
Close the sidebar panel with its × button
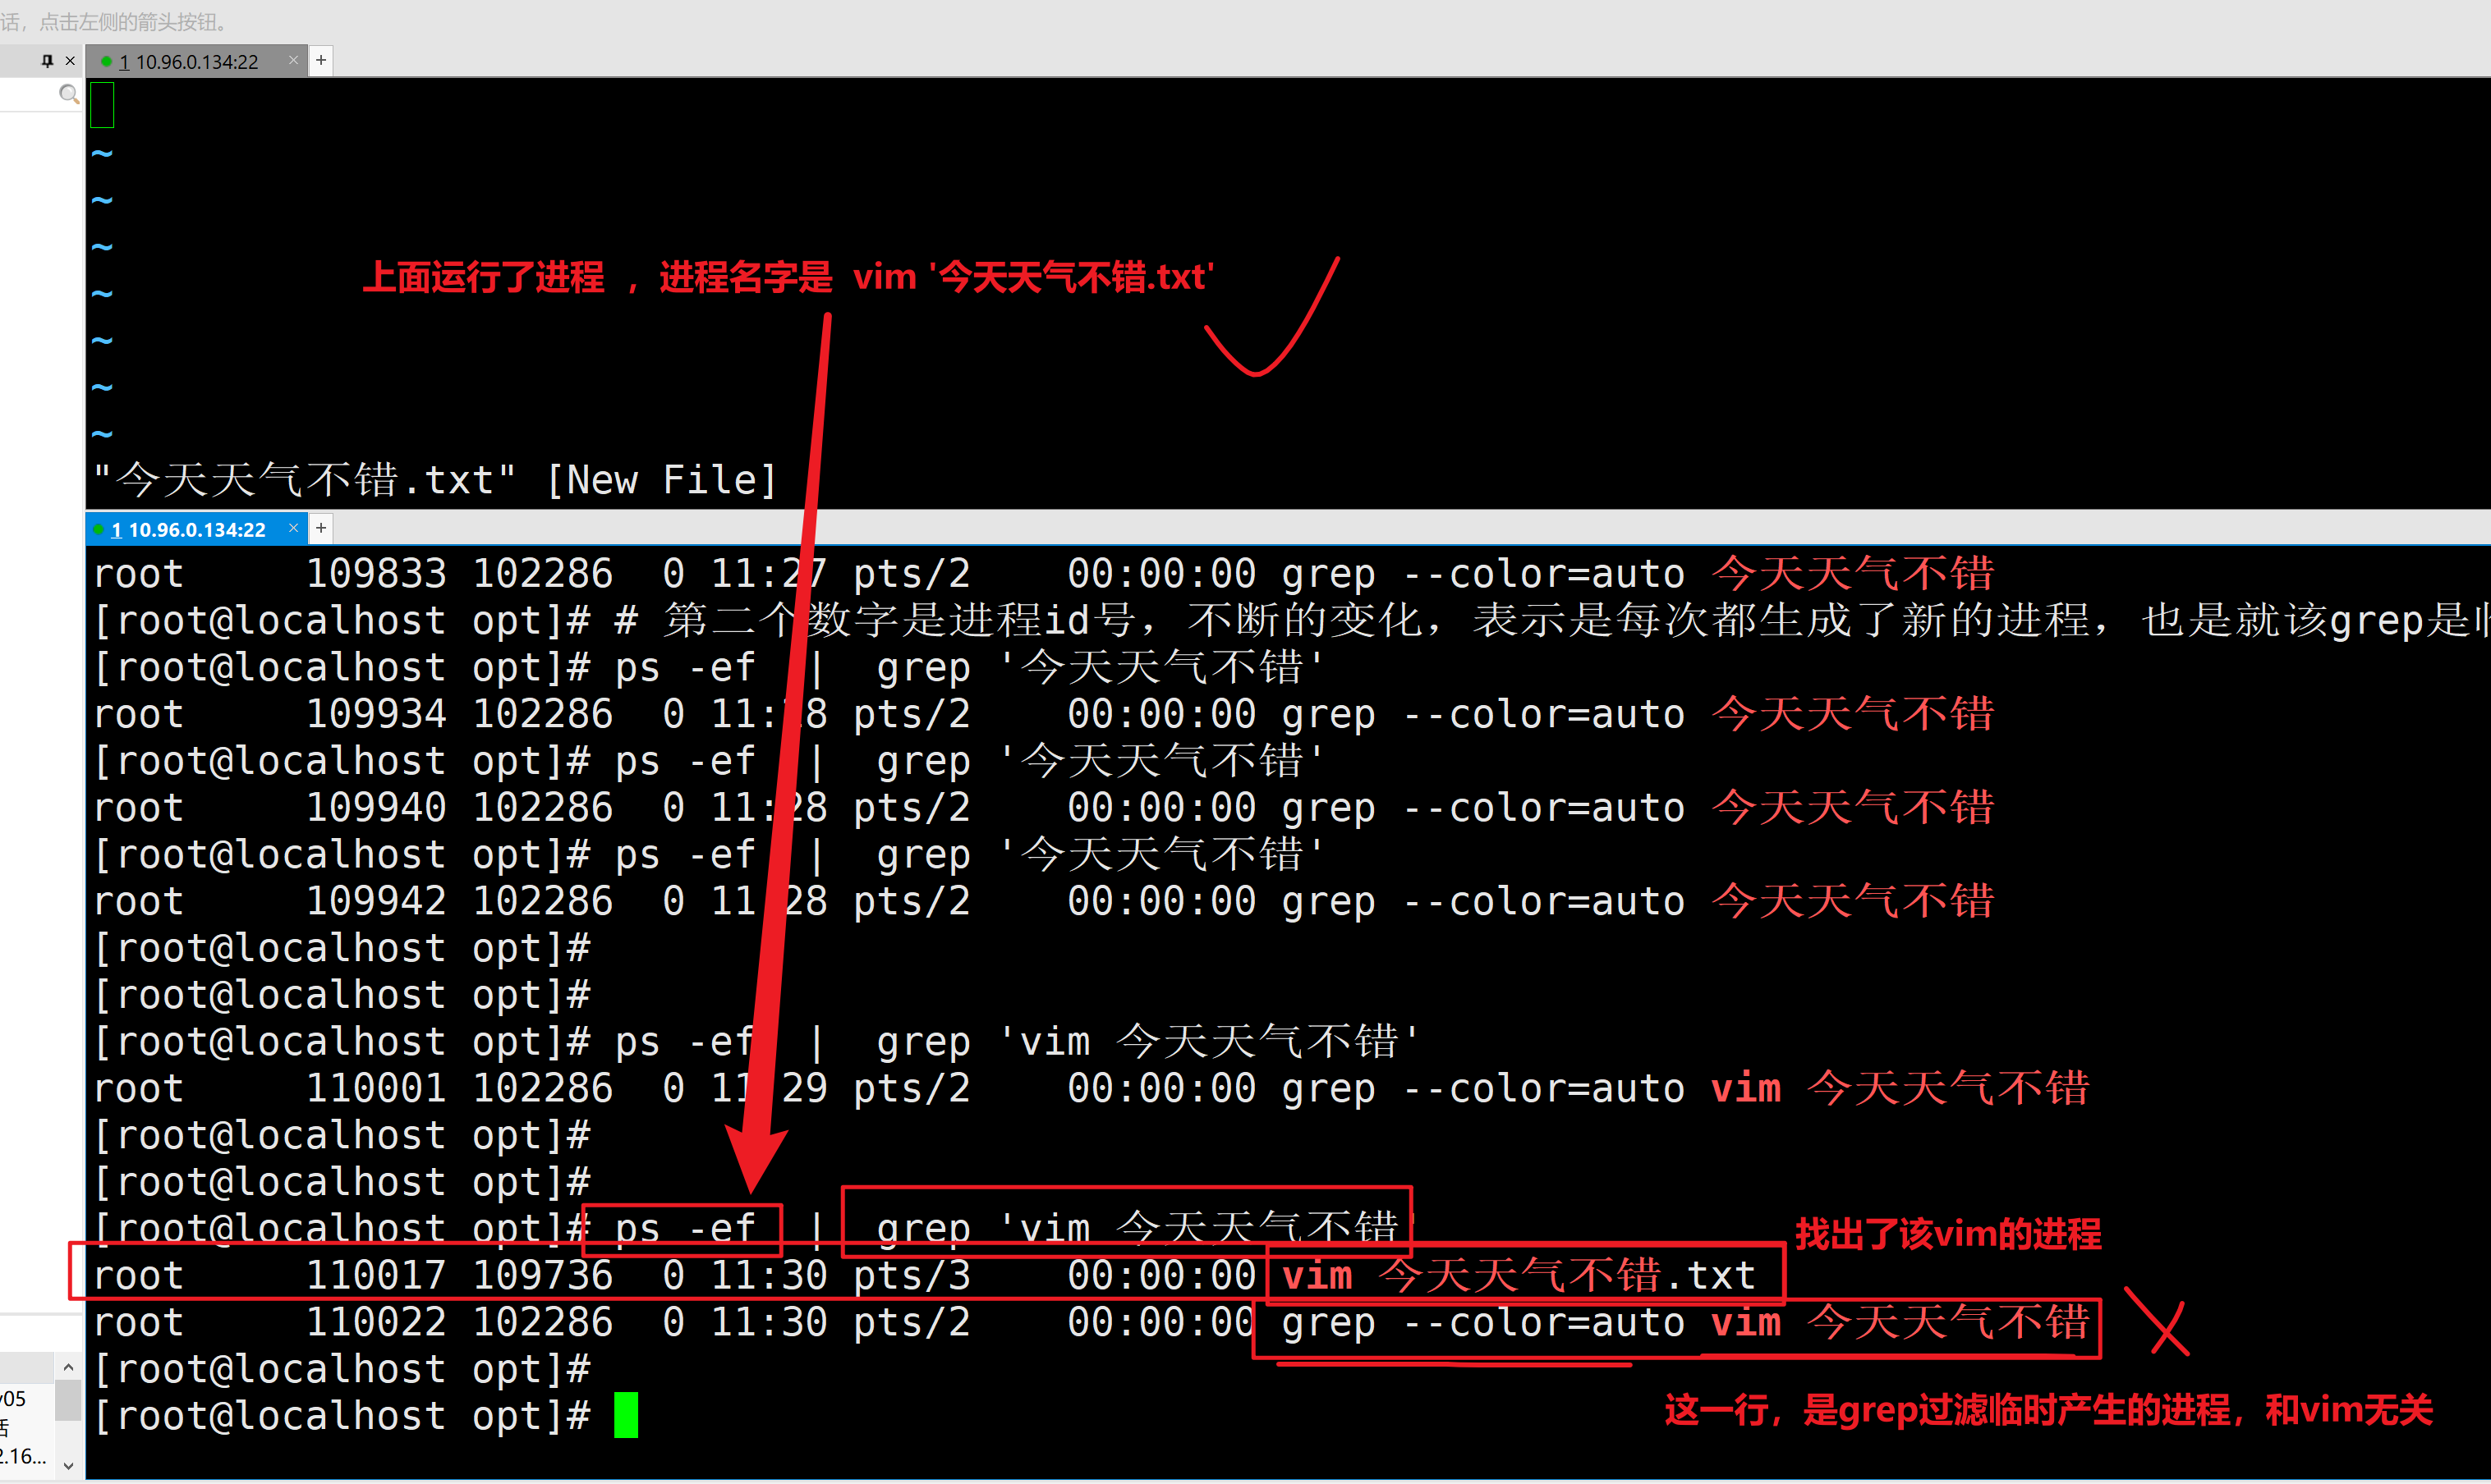[x=71, y=60]
